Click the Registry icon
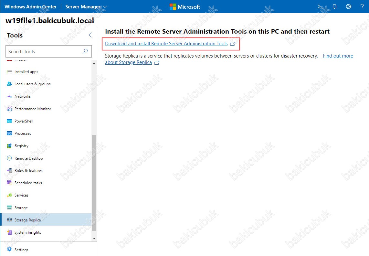The height and width of the screenshot is (256, 369). [9, 146]
